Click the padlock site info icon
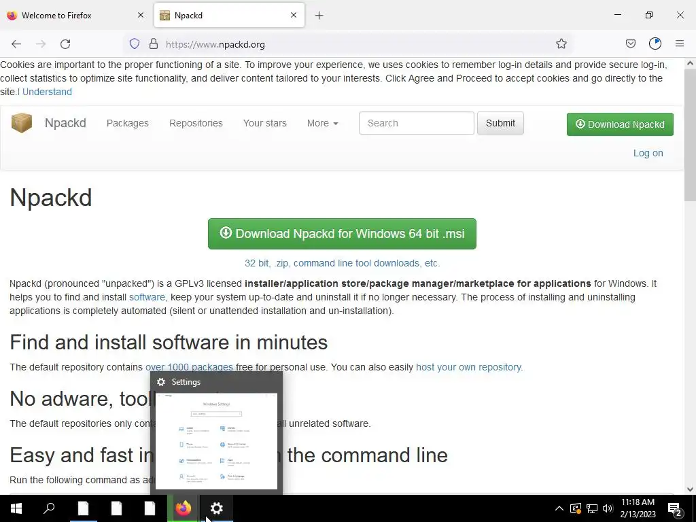The width and height of the screenshot is (696, 522). click(x=154, y=44)
